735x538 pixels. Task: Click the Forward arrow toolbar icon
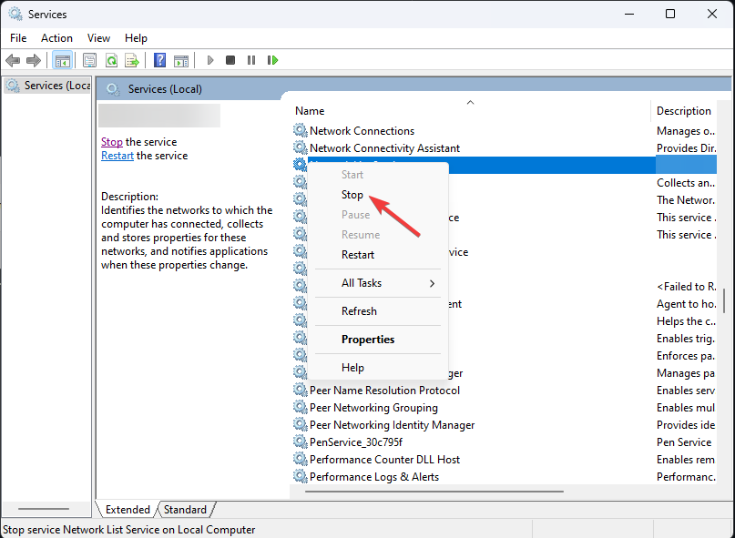click(34, 60)
